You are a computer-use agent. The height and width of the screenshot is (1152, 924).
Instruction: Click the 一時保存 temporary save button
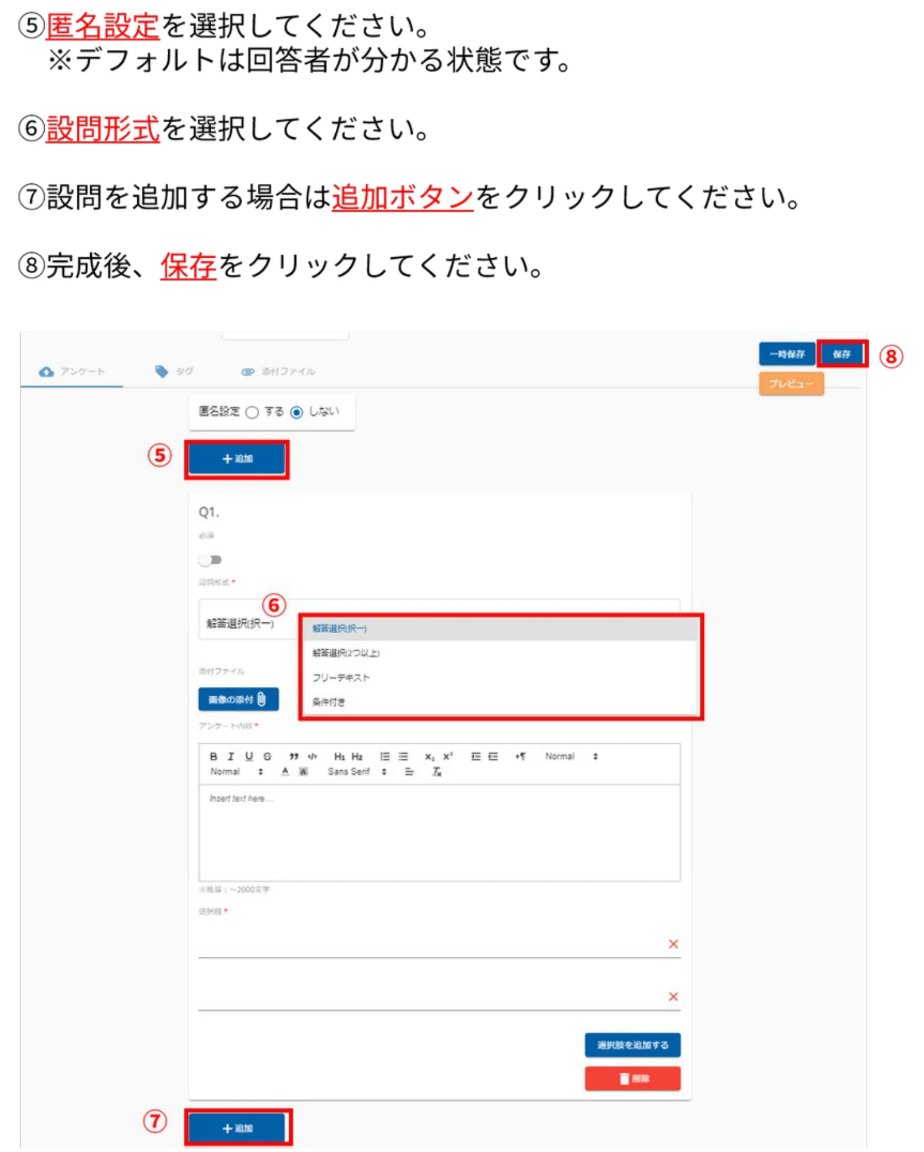coord(787,354)
